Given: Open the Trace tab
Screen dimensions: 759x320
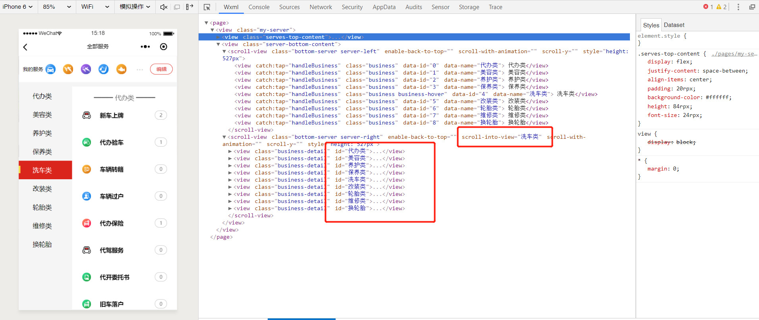Looking at the screenshot, I should click(x=496, y=7).
